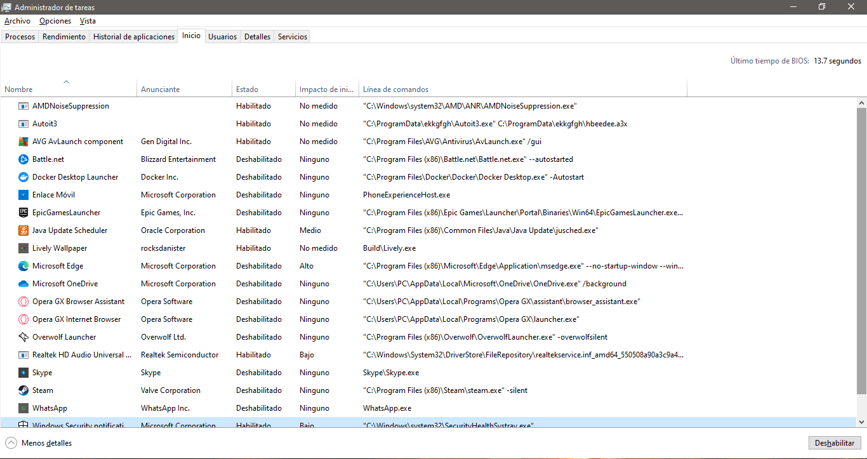
Task: Sort by the Estado column header
Action: [263, 88]
